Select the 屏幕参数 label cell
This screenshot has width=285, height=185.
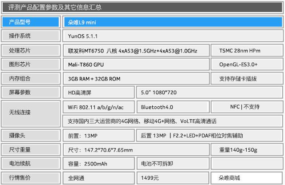click(x=31, y=92)
